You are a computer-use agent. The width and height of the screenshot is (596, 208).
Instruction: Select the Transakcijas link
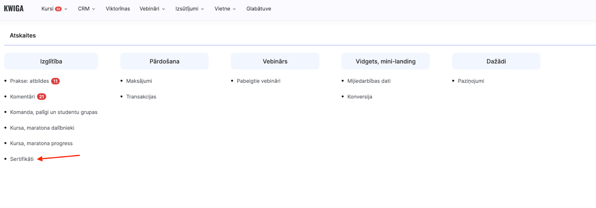pos(141,97)
